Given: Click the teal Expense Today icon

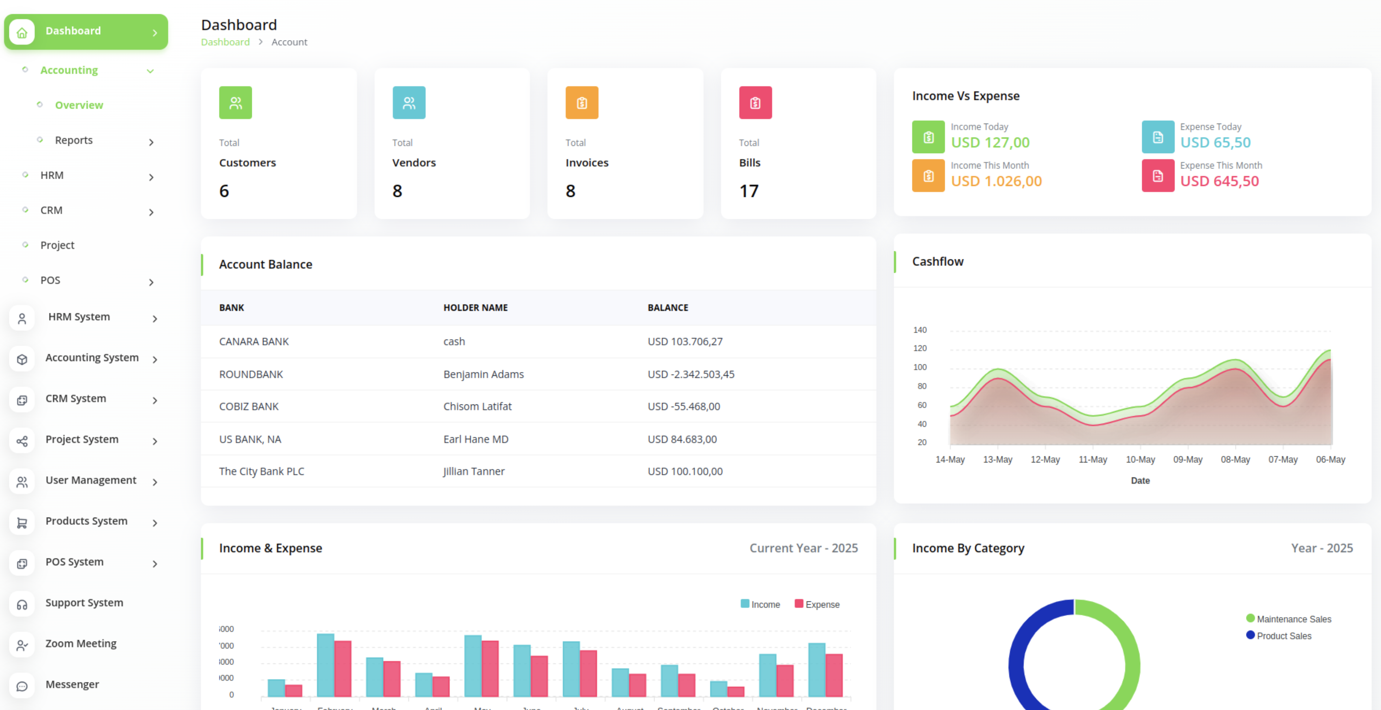Looking at the screenshot, I should coord(1158,137).
